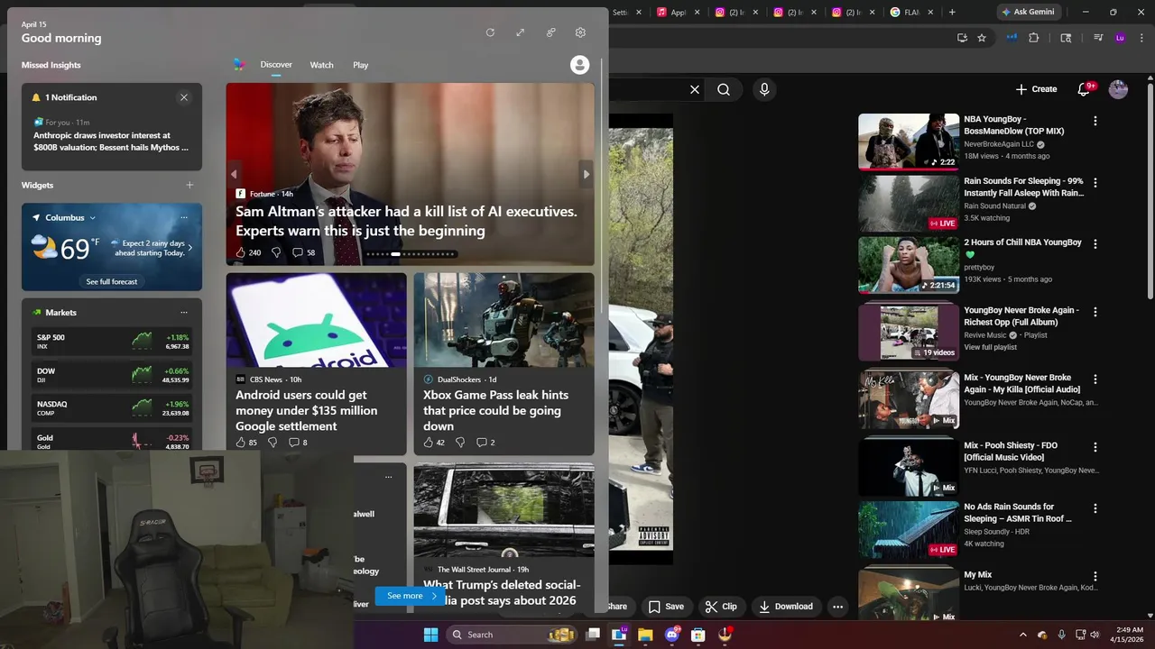The image size is (1155, 649).
Task: Open the S&P 500 market row
Action: [x=112, y=342]
